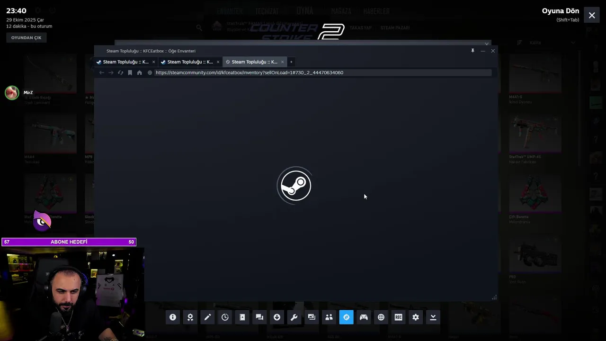This screenshot has width=606, height=341.
Task: Click the collapse toolbar arrow icon
Action: [x=433, y=317]
